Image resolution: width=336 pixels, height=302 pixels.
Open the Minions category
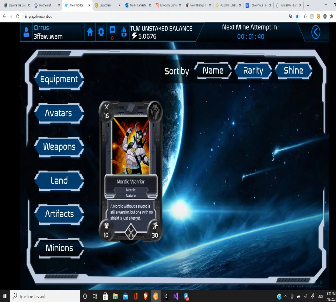pyautogui.click(x=59, y=248)
